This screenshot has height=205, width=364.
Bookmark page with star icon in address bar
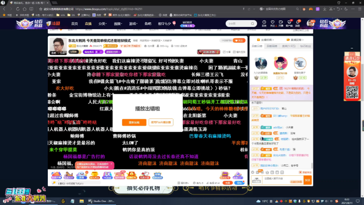[41, 9]
